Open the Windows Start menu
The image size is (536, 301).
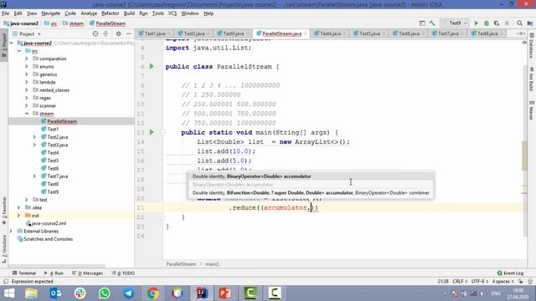click(9, 293)
